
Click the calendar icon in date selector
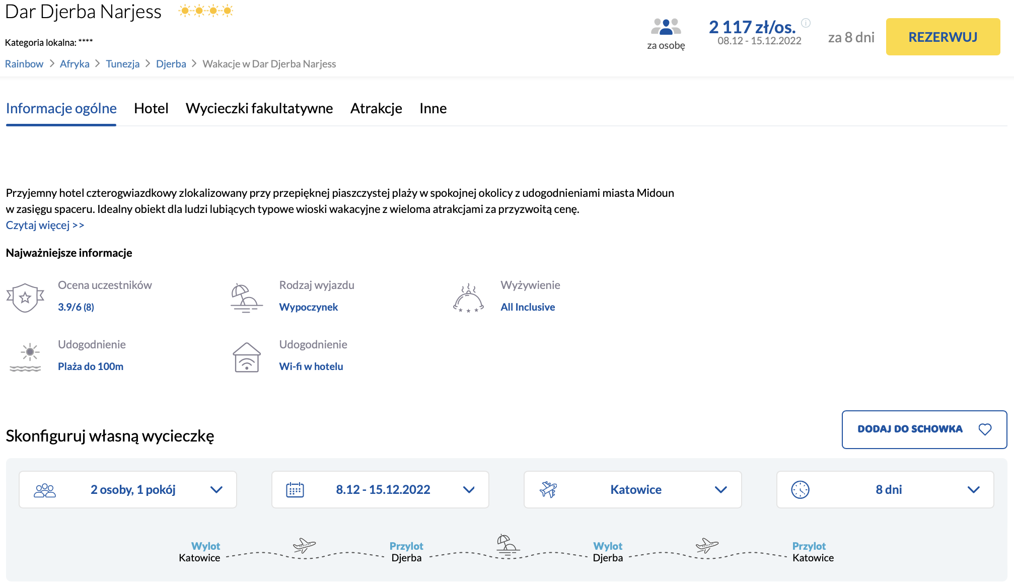click(295, 489)
